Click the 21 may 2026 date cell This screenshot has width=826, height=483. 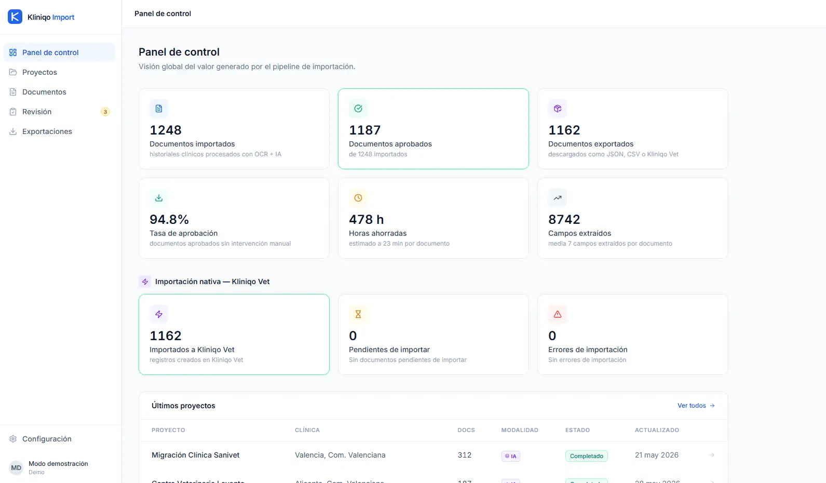657,455
